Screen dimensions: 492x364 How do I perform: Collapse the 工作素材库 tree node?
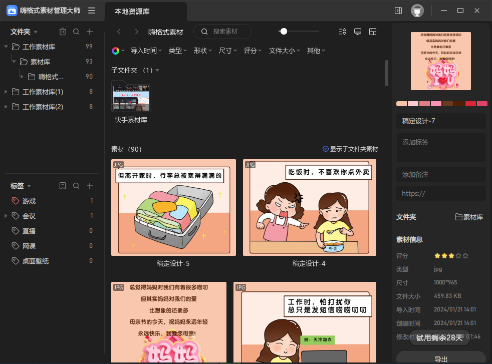[x=6, y=47]
